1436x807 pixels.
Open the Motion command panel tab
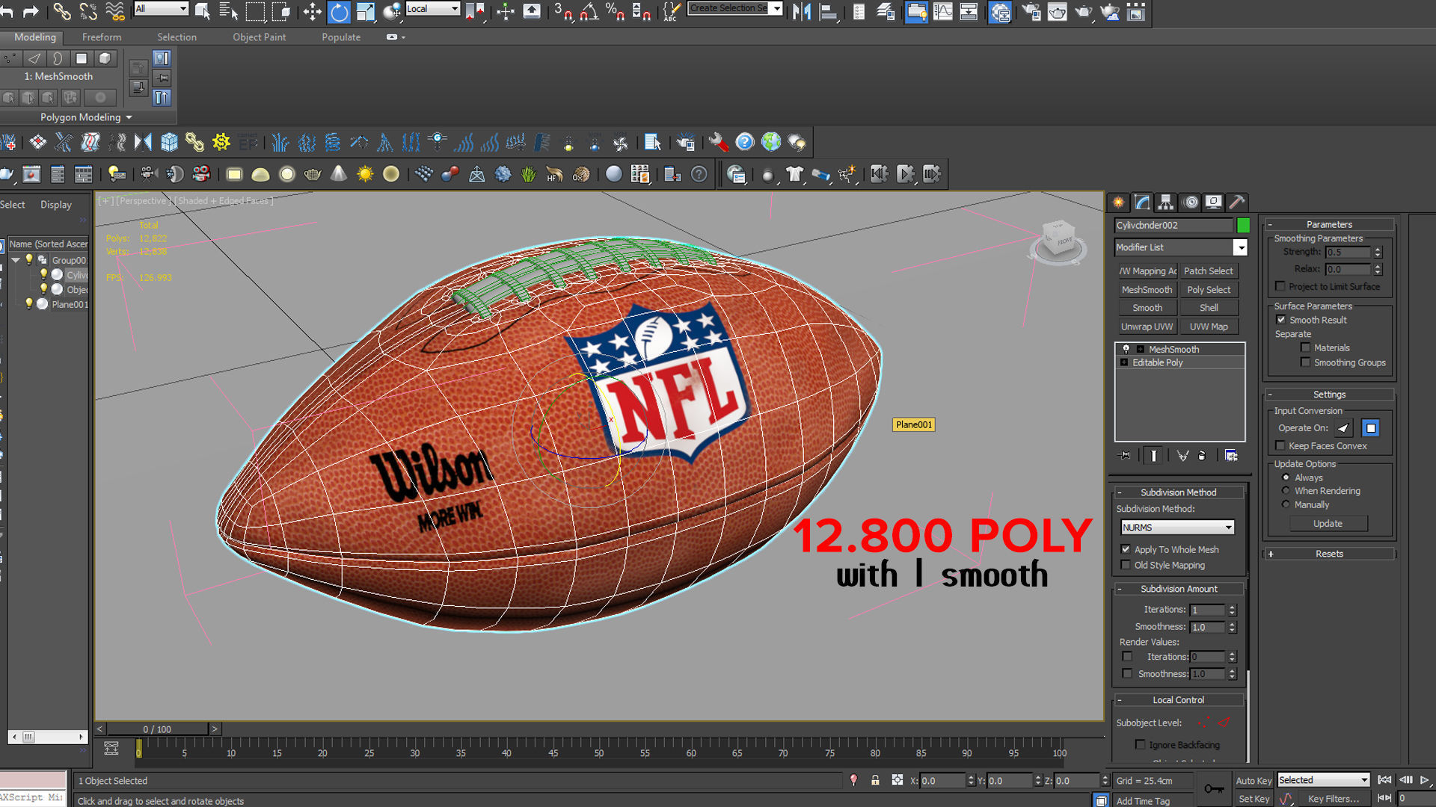pyautogui.click(x=1190, y=202)
